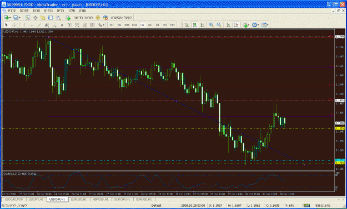This screenshot has width=347, height=209.
Task: Open the עזרה menu
Action: pos(83,11)
